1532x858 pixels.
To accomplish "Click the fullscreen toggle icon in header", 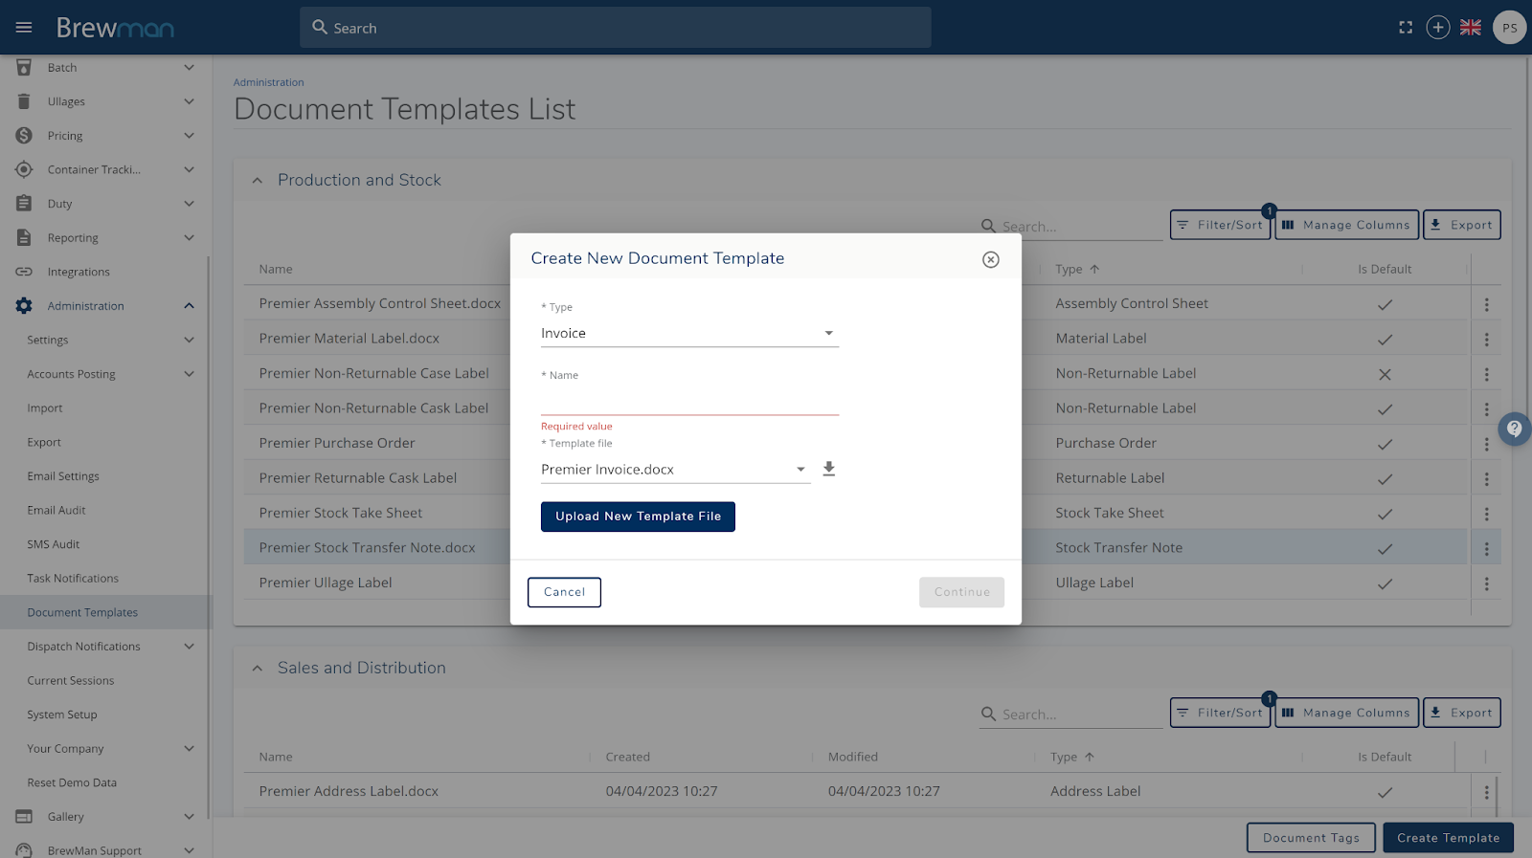I will click(1406, 28).
